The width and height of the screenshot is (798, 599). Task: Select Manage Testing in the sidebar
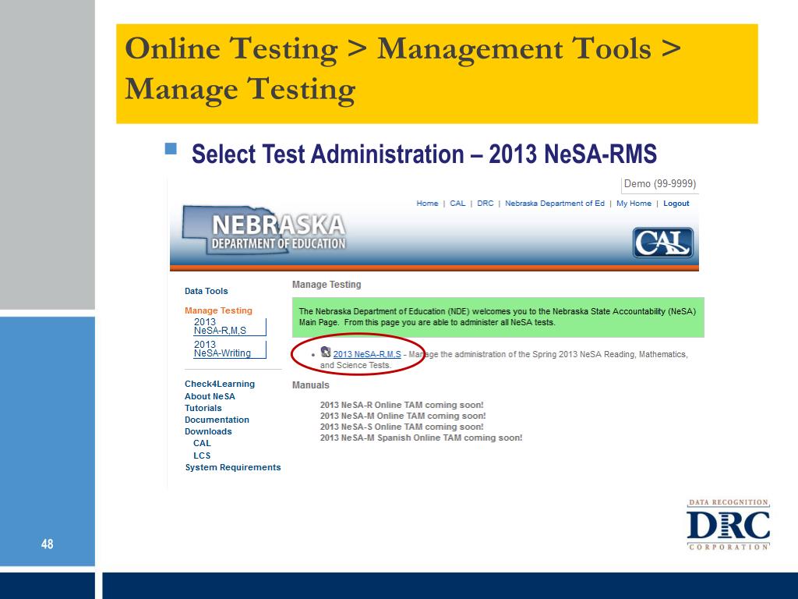pos(218,310)
